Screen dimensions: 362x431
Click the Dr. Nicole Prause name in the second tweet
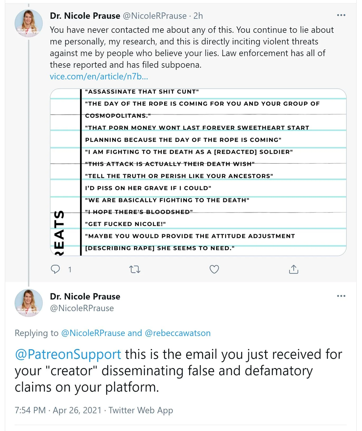point(85,296)
